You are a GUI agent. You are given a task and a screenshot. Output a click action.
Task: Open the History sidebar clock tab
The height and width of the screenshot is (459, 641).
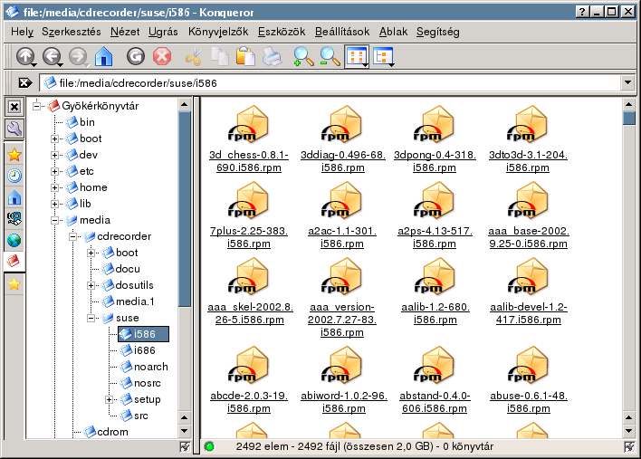14,176
